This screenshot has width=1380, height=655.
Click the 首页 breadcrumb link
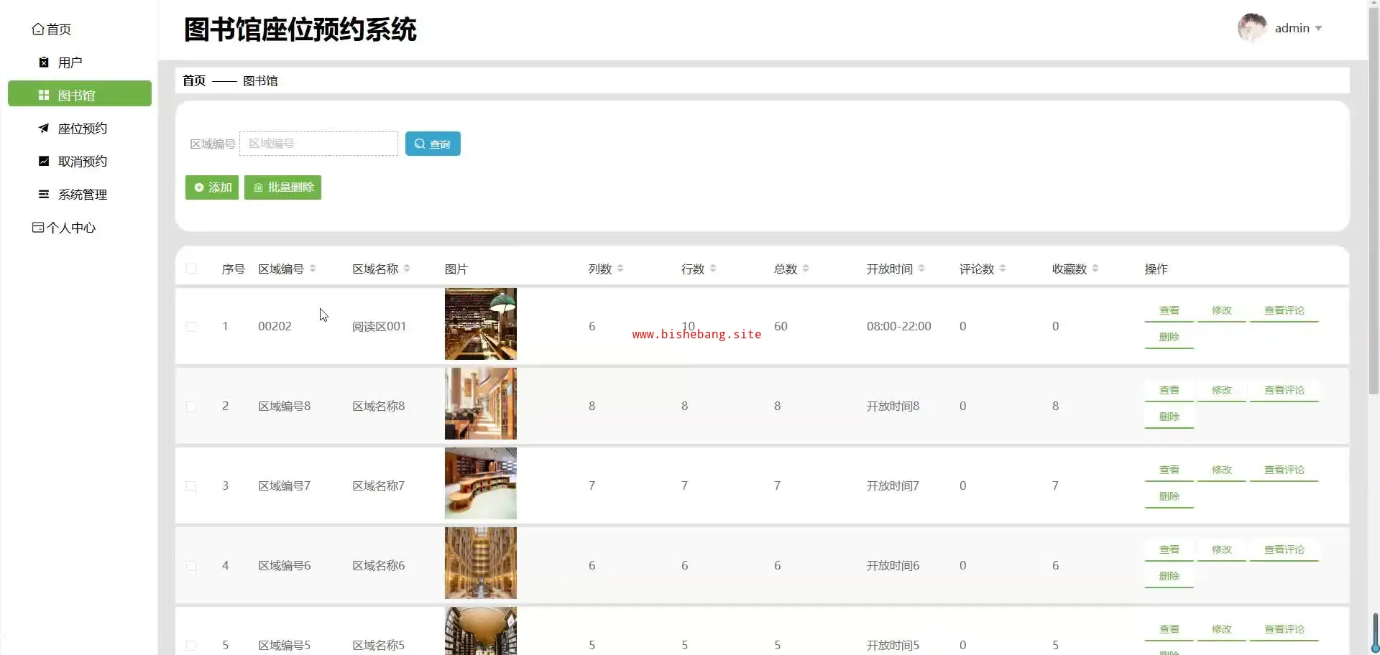tap(194, 80)
